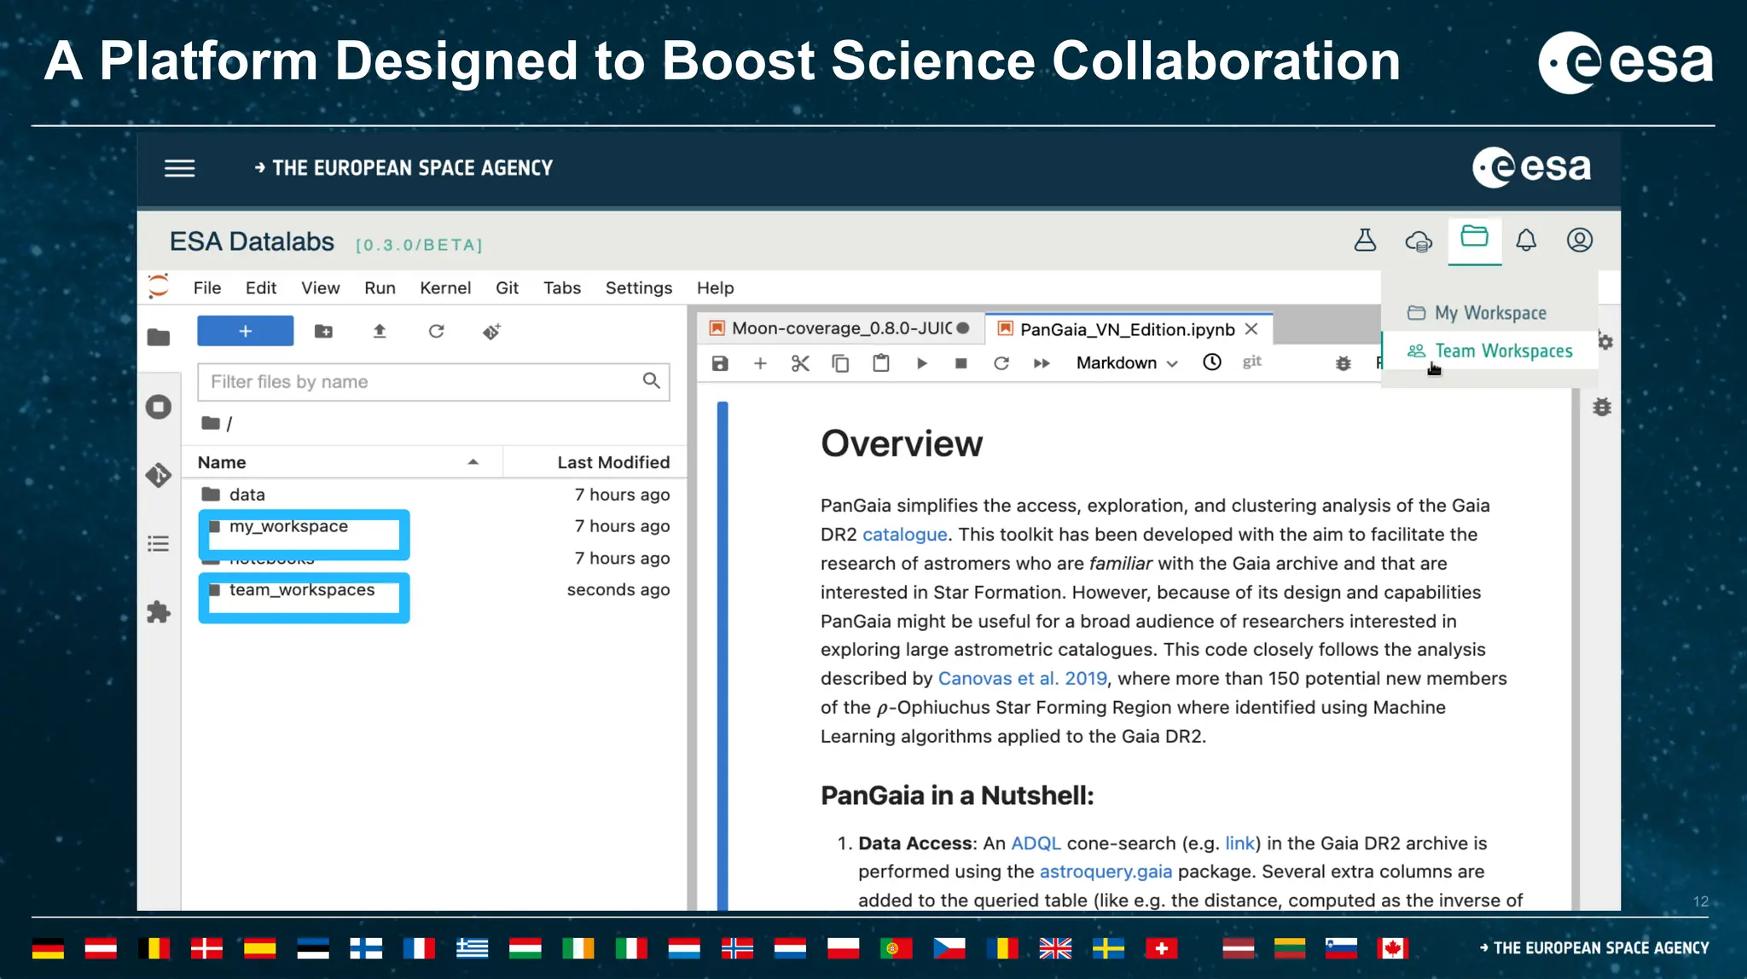This screenshot has width=1747, height=979.
Task: Create a new folder with the folder-plus icon
Action: tap(323, 331)
